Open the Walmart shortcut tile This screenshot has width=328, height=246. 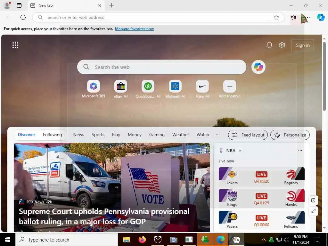point(175,89)
